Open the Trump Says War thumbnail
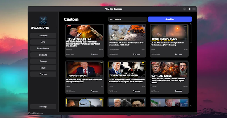Image resolution: width=227 pixels, height=118 pixels. click(85, 69)
